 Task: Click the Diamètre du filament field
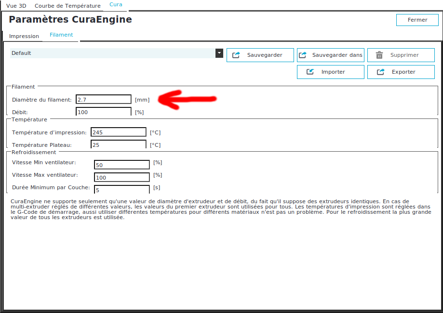tap(104, 99)
